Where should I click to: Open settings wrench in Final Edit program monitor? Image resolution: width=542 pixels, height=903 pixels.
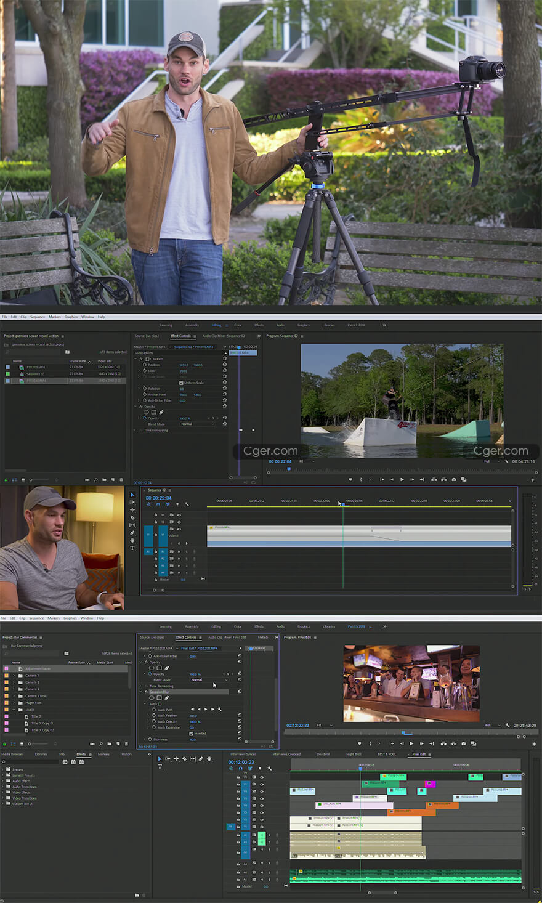click(x=508, y=725)
